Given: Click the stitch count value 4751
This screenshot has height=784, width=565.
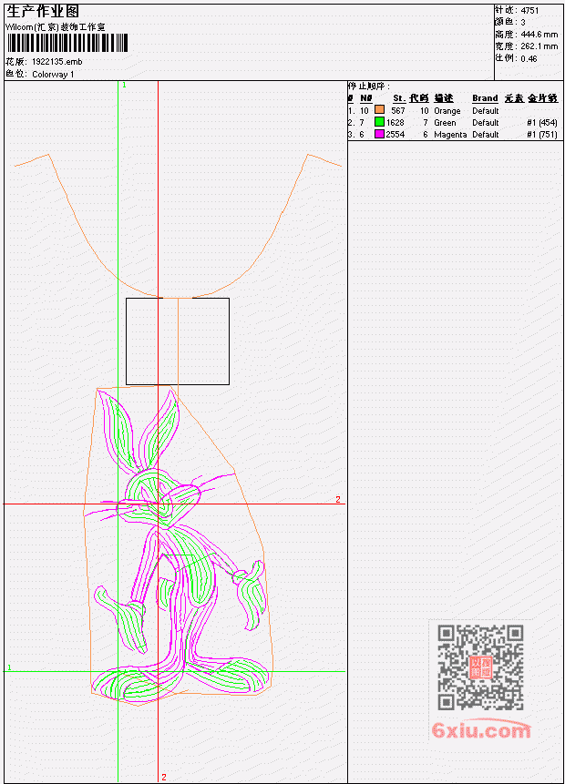Looking at the screenshot, I should coord(529,11).
